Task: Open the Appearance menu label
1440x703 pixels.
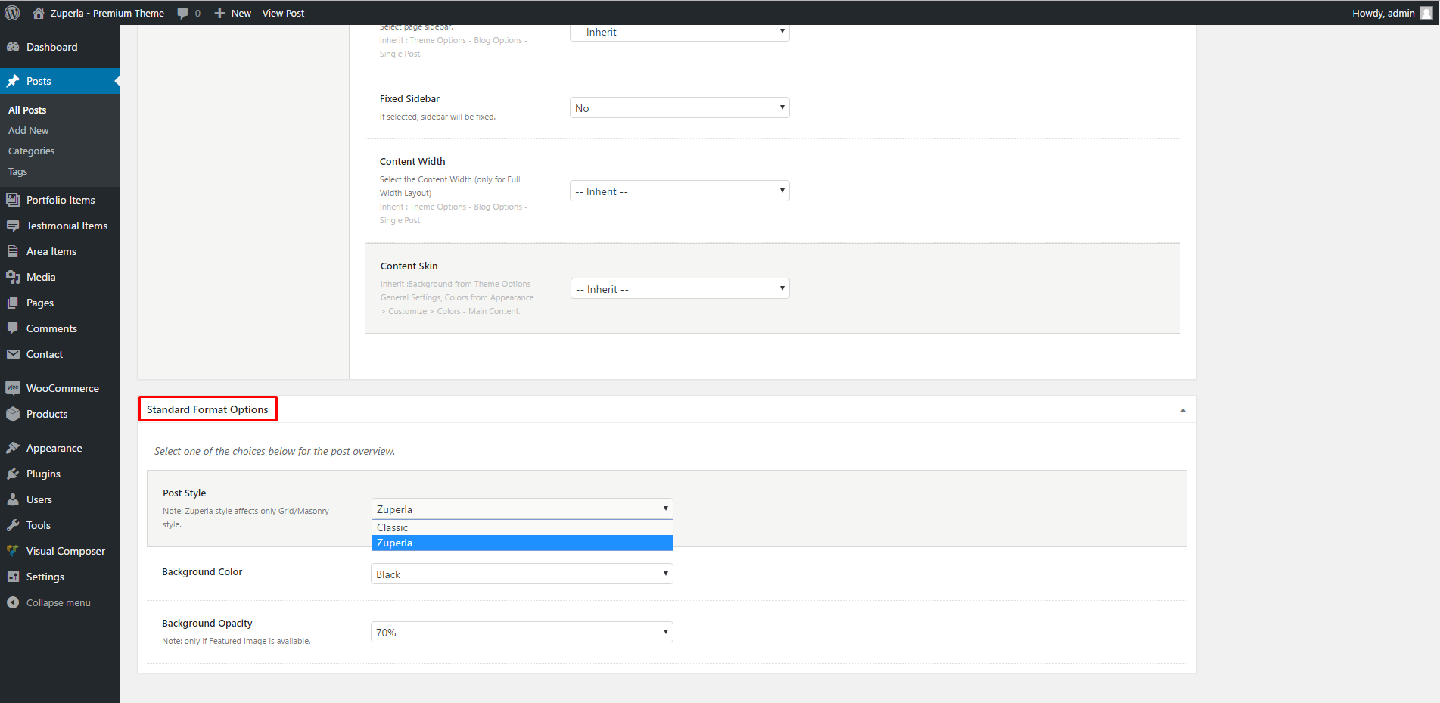Action: 54,448
